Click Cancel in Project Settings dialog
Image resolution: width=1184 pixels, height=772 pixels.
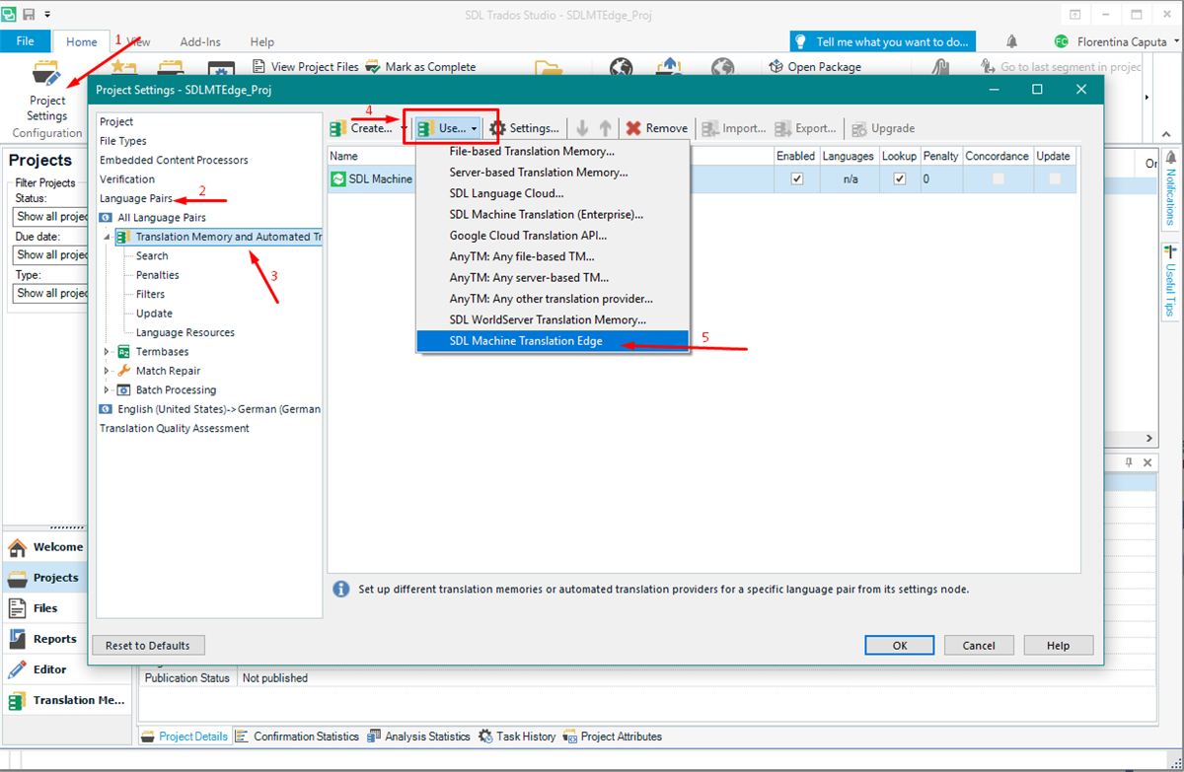pyautogui.click(x=979, y=646)
